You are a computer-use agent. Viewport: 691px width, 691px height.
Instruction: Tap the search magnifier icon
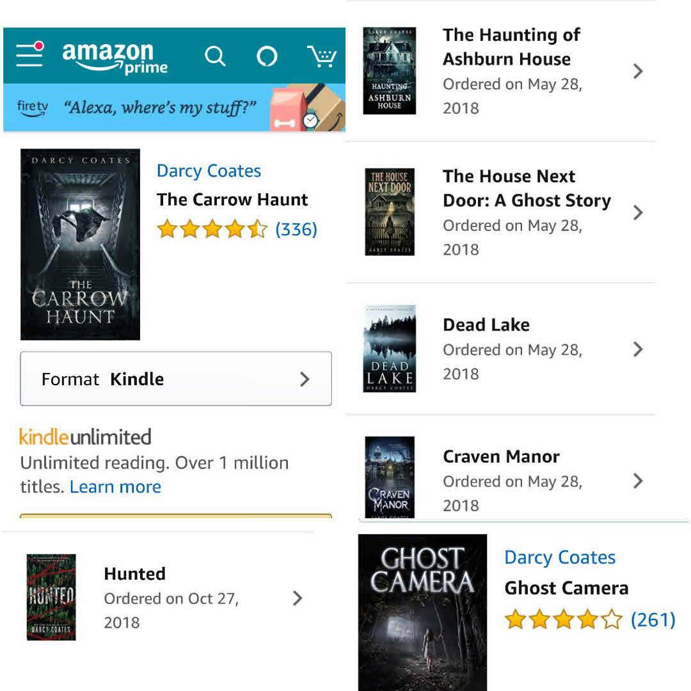tap(215, 56)
